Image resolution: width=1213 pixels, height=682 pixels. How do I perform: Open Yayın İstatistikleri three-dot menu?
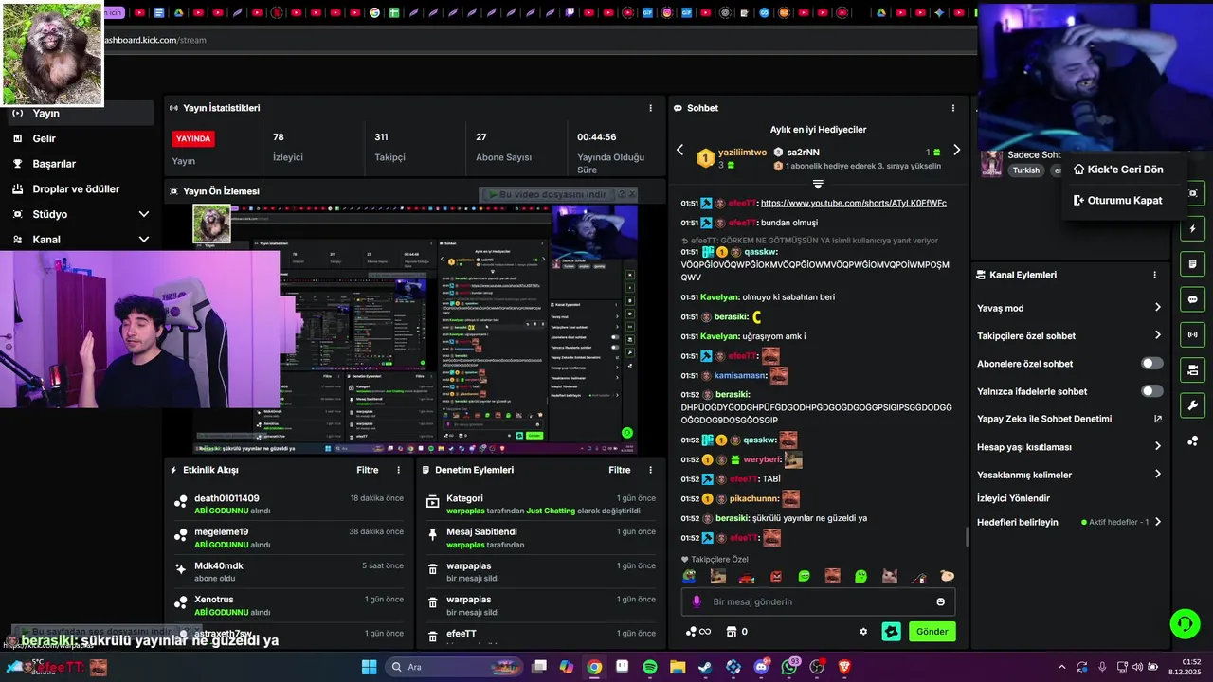tap(650, 108)
